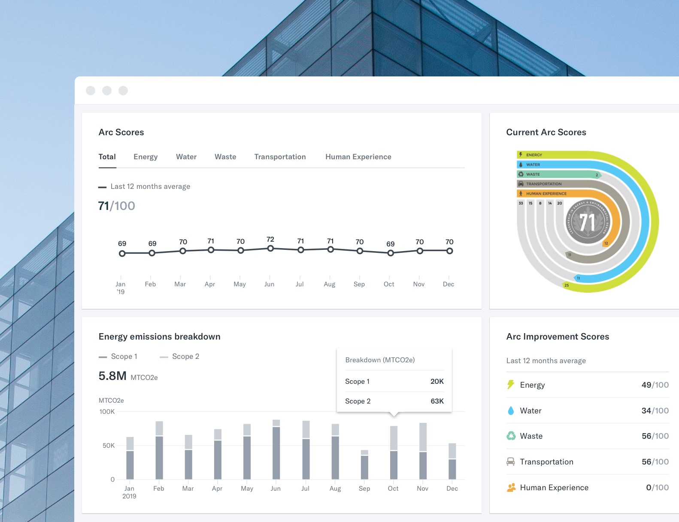679x522 pixels.
Task: Switch to the Energy tab
Action: coord(145,157)
